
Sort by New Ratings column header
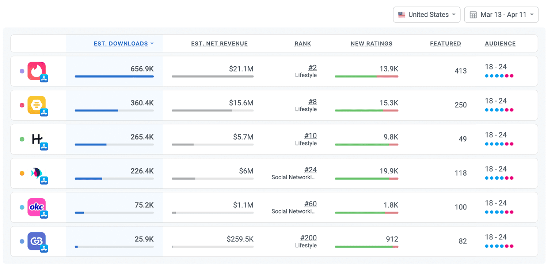(371, 44)
